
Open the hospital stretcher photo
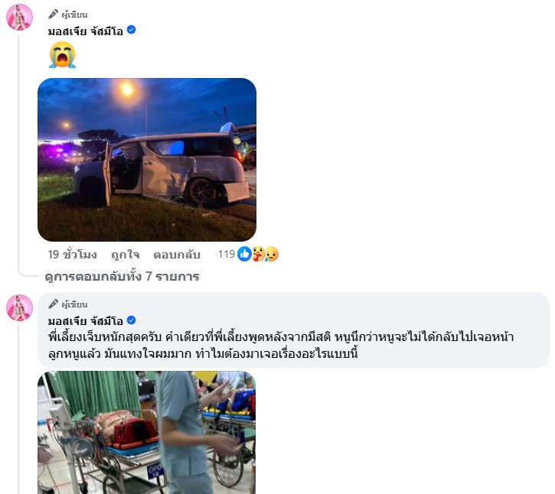[147, 433]
